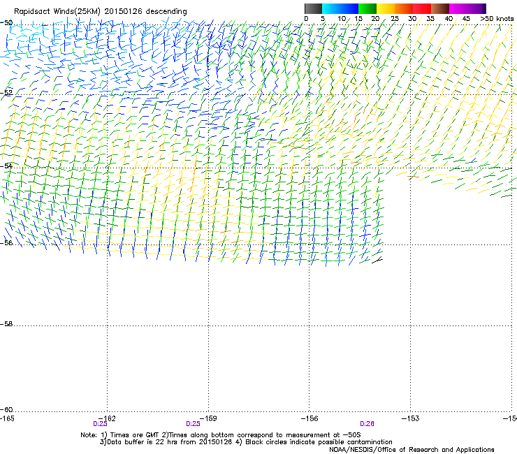Click the legend scale number '20'
The height and width of the screenshot is (454, 517).
point(375,19)
